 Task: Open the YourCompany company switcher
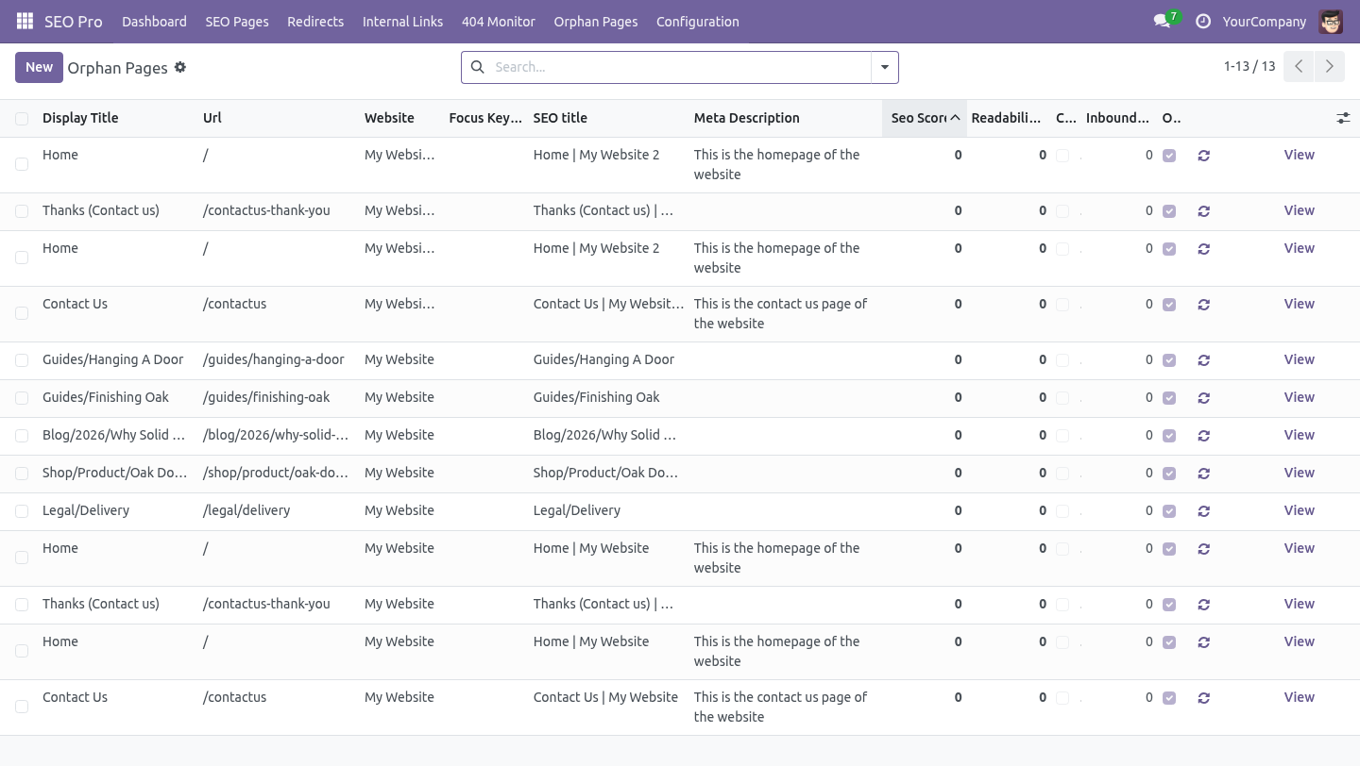pos(1264,21)
